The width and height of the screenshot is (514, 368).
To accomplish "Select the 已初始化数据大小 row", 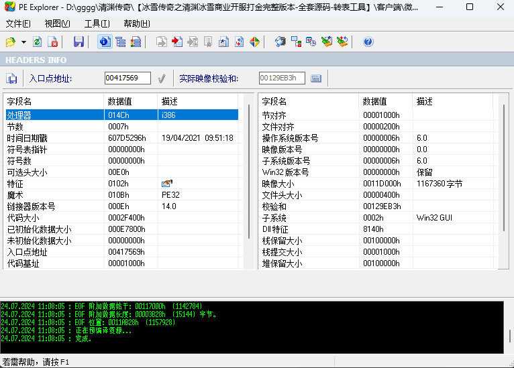I will [122, 229].
